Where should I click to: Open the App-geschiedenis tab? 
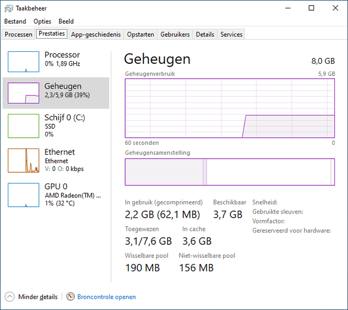tap(96, 34)
